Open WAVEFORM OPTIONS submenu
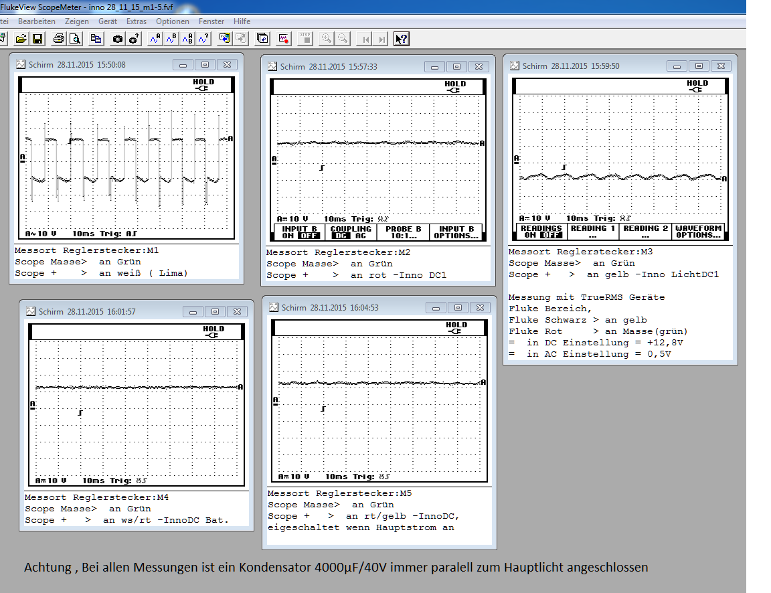This screenshot has width=771, height=593. pos(699,232)
